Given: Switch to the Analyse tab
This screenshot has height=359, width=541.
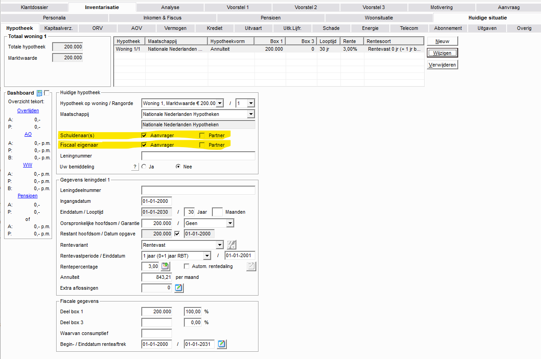Looking at the screenshot, I should [x=170, y=7].
